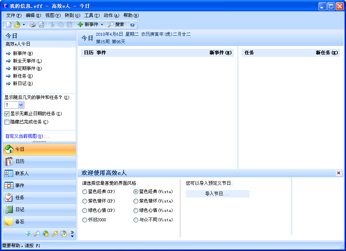
Task: Open the 帮助(H) menu
Action: pyautogui.click(x=131, y=15)
